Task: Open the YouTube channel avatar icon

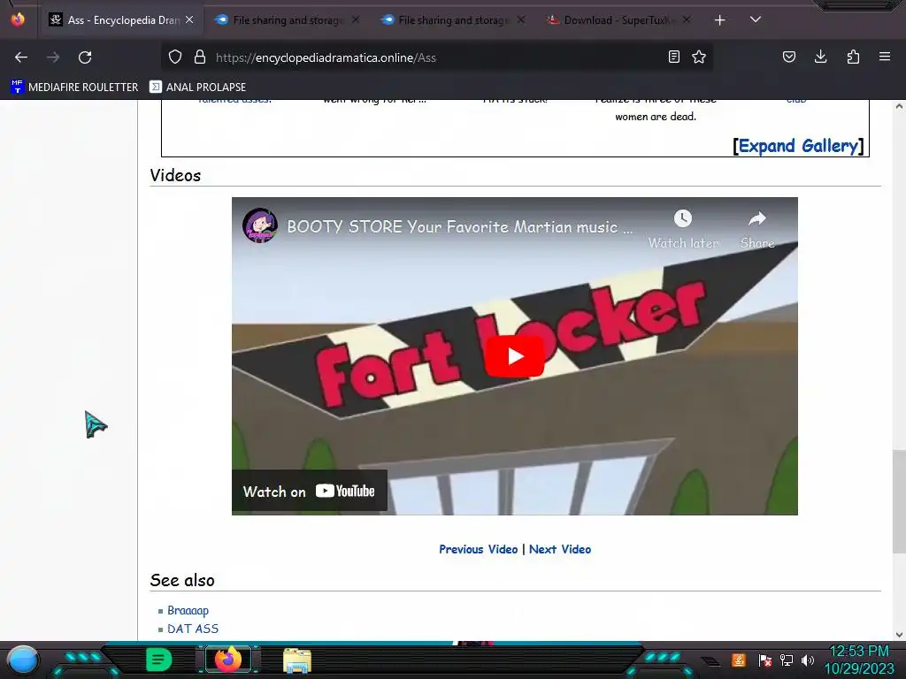Action: pos(260,225)
